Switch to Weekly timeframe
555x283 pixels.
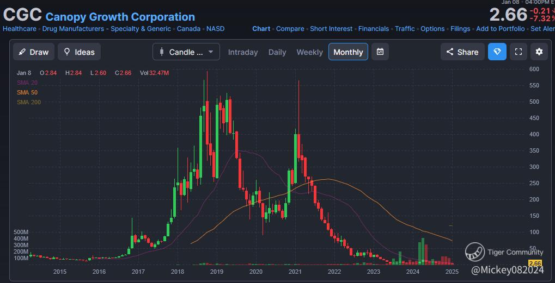(x=310, y=52)
